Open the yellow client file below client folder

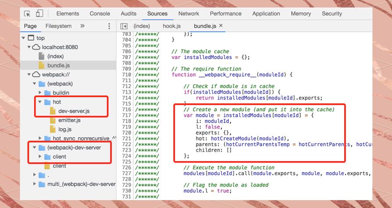tap(60, 166)
